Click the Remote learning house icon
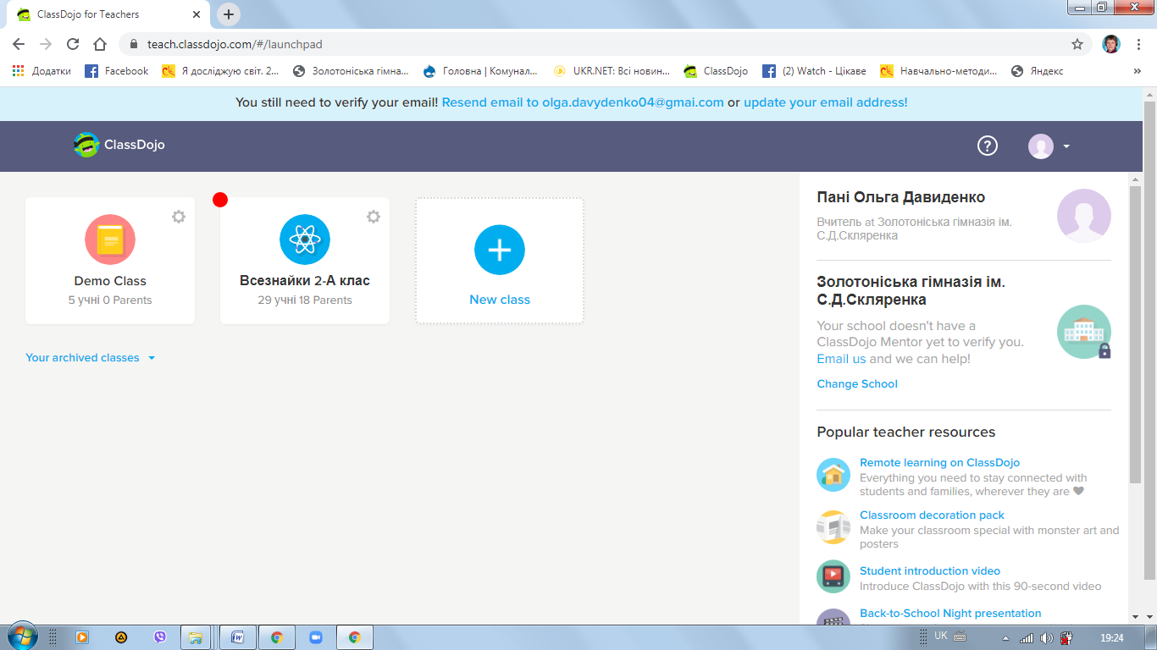This screenshot has width=1157, height=650. (x=833, y=475)
